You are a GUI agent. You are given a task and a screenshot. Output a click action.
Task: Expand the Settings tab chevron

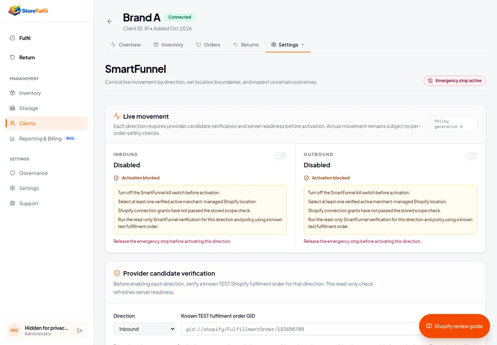[303, 45]
